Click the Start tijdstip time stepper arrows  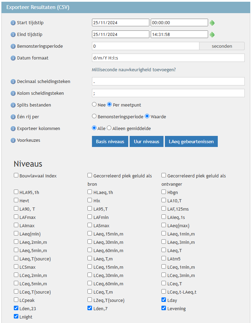[x=212, y=23]
